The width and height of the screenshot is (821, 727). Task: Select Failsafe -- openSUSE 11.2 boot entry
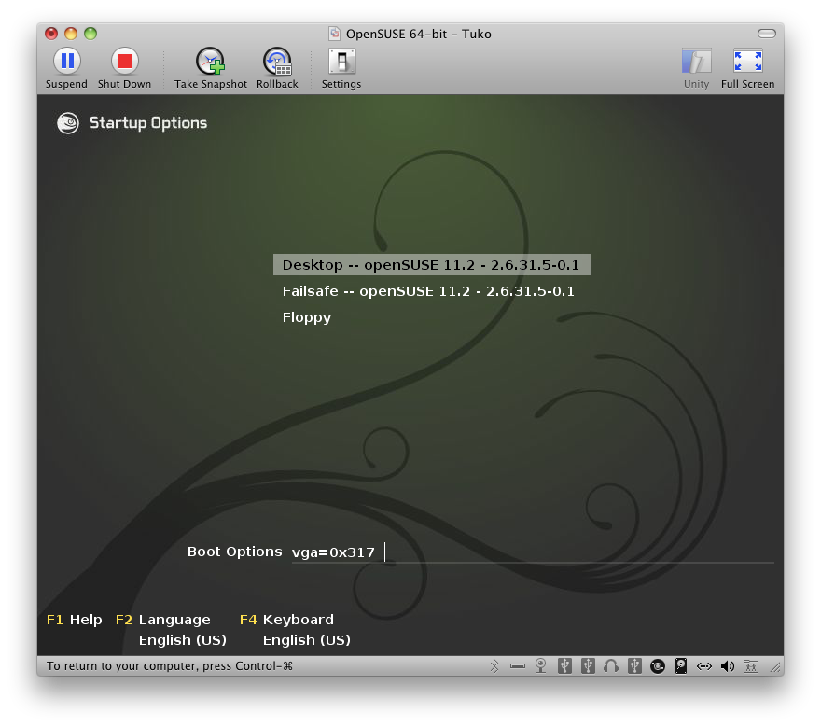click(x=428, y=291)
